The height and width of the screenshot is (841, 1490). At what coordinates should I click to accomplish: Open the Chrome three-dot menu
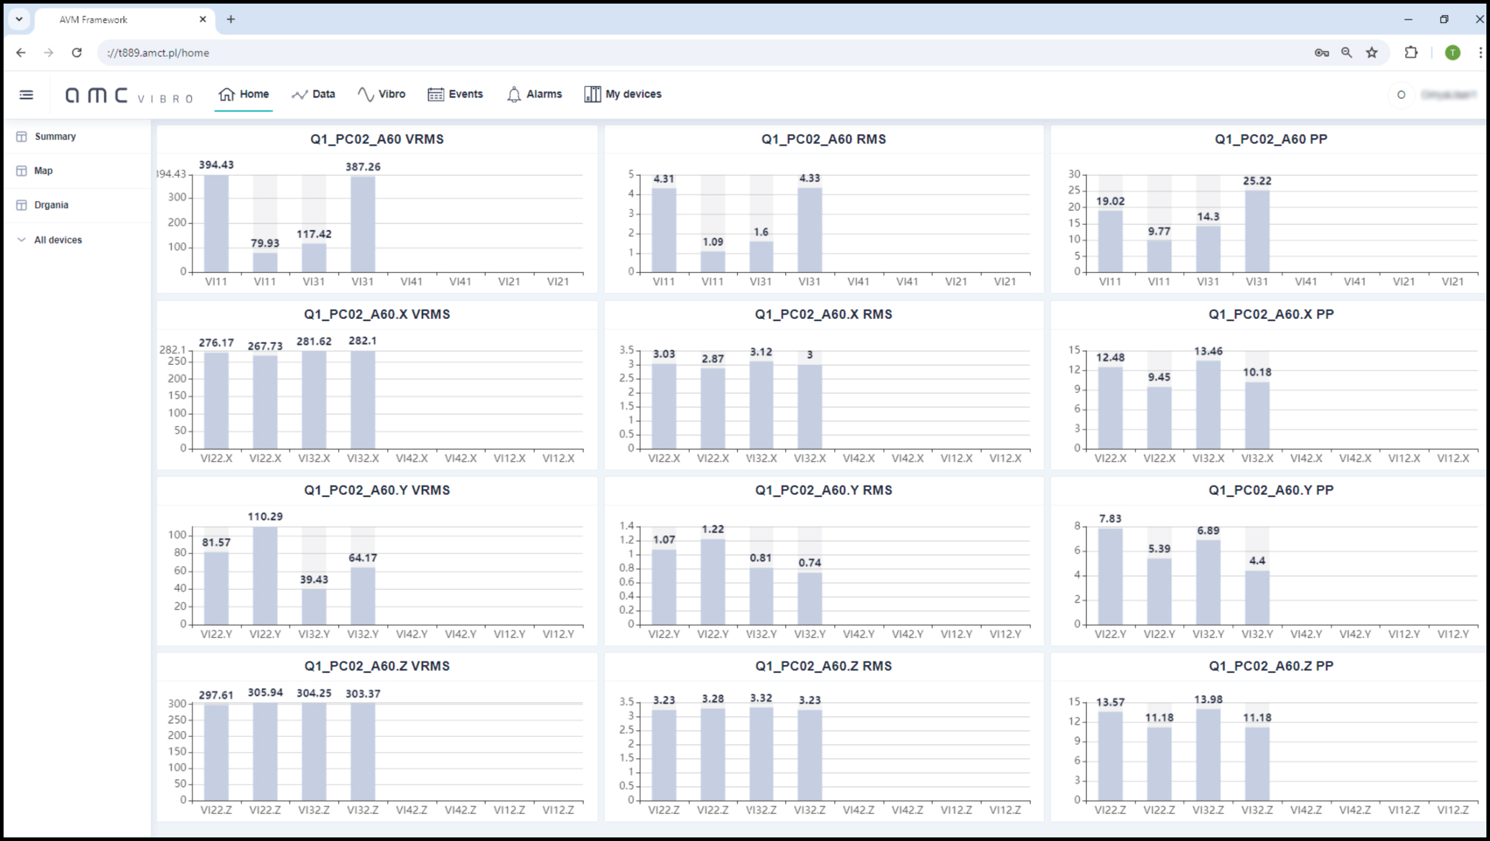pyautogui.click(x=1480, y=52)
